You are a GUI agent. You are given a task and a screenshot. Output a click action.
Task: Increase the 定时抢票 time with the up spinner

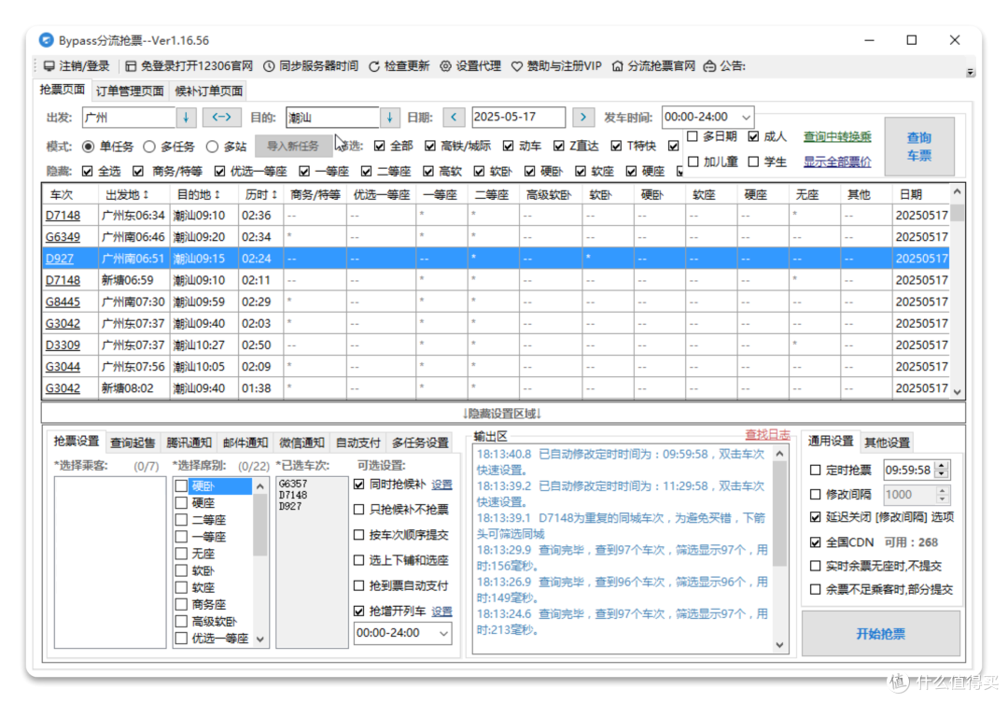(x=942, y=466)
